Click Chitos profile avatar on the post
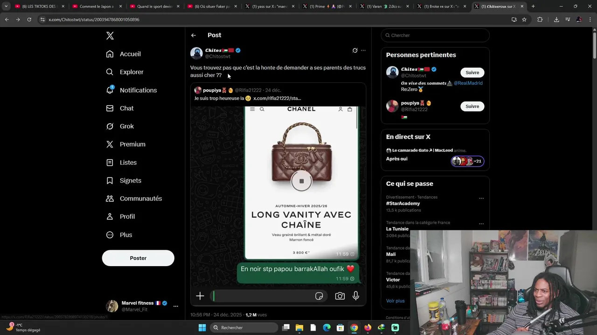 pos(196,53)
